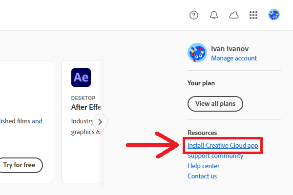Open notifications bell icon
Image resolution: width=293 pixels, height=195 pixels.
pos(214,15)
